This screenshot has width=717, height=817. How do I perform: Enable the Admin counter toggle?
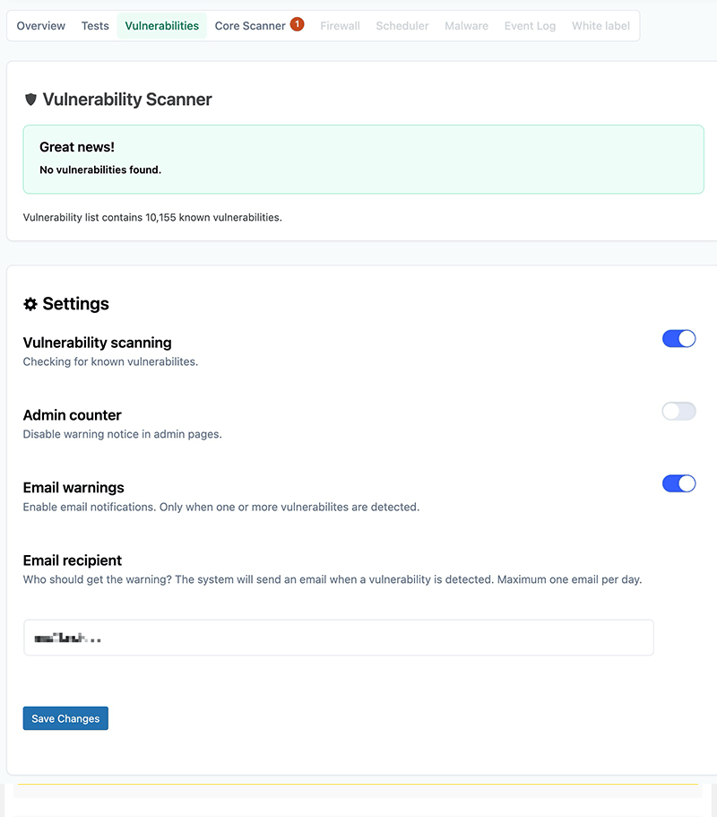click(678, 412)
